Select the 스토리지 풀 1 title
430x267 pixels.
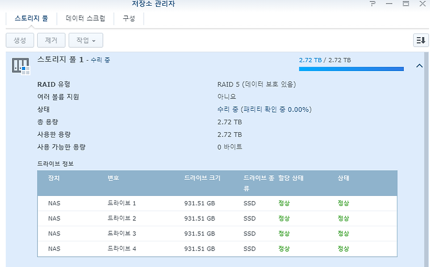click(x=60, y=60)
